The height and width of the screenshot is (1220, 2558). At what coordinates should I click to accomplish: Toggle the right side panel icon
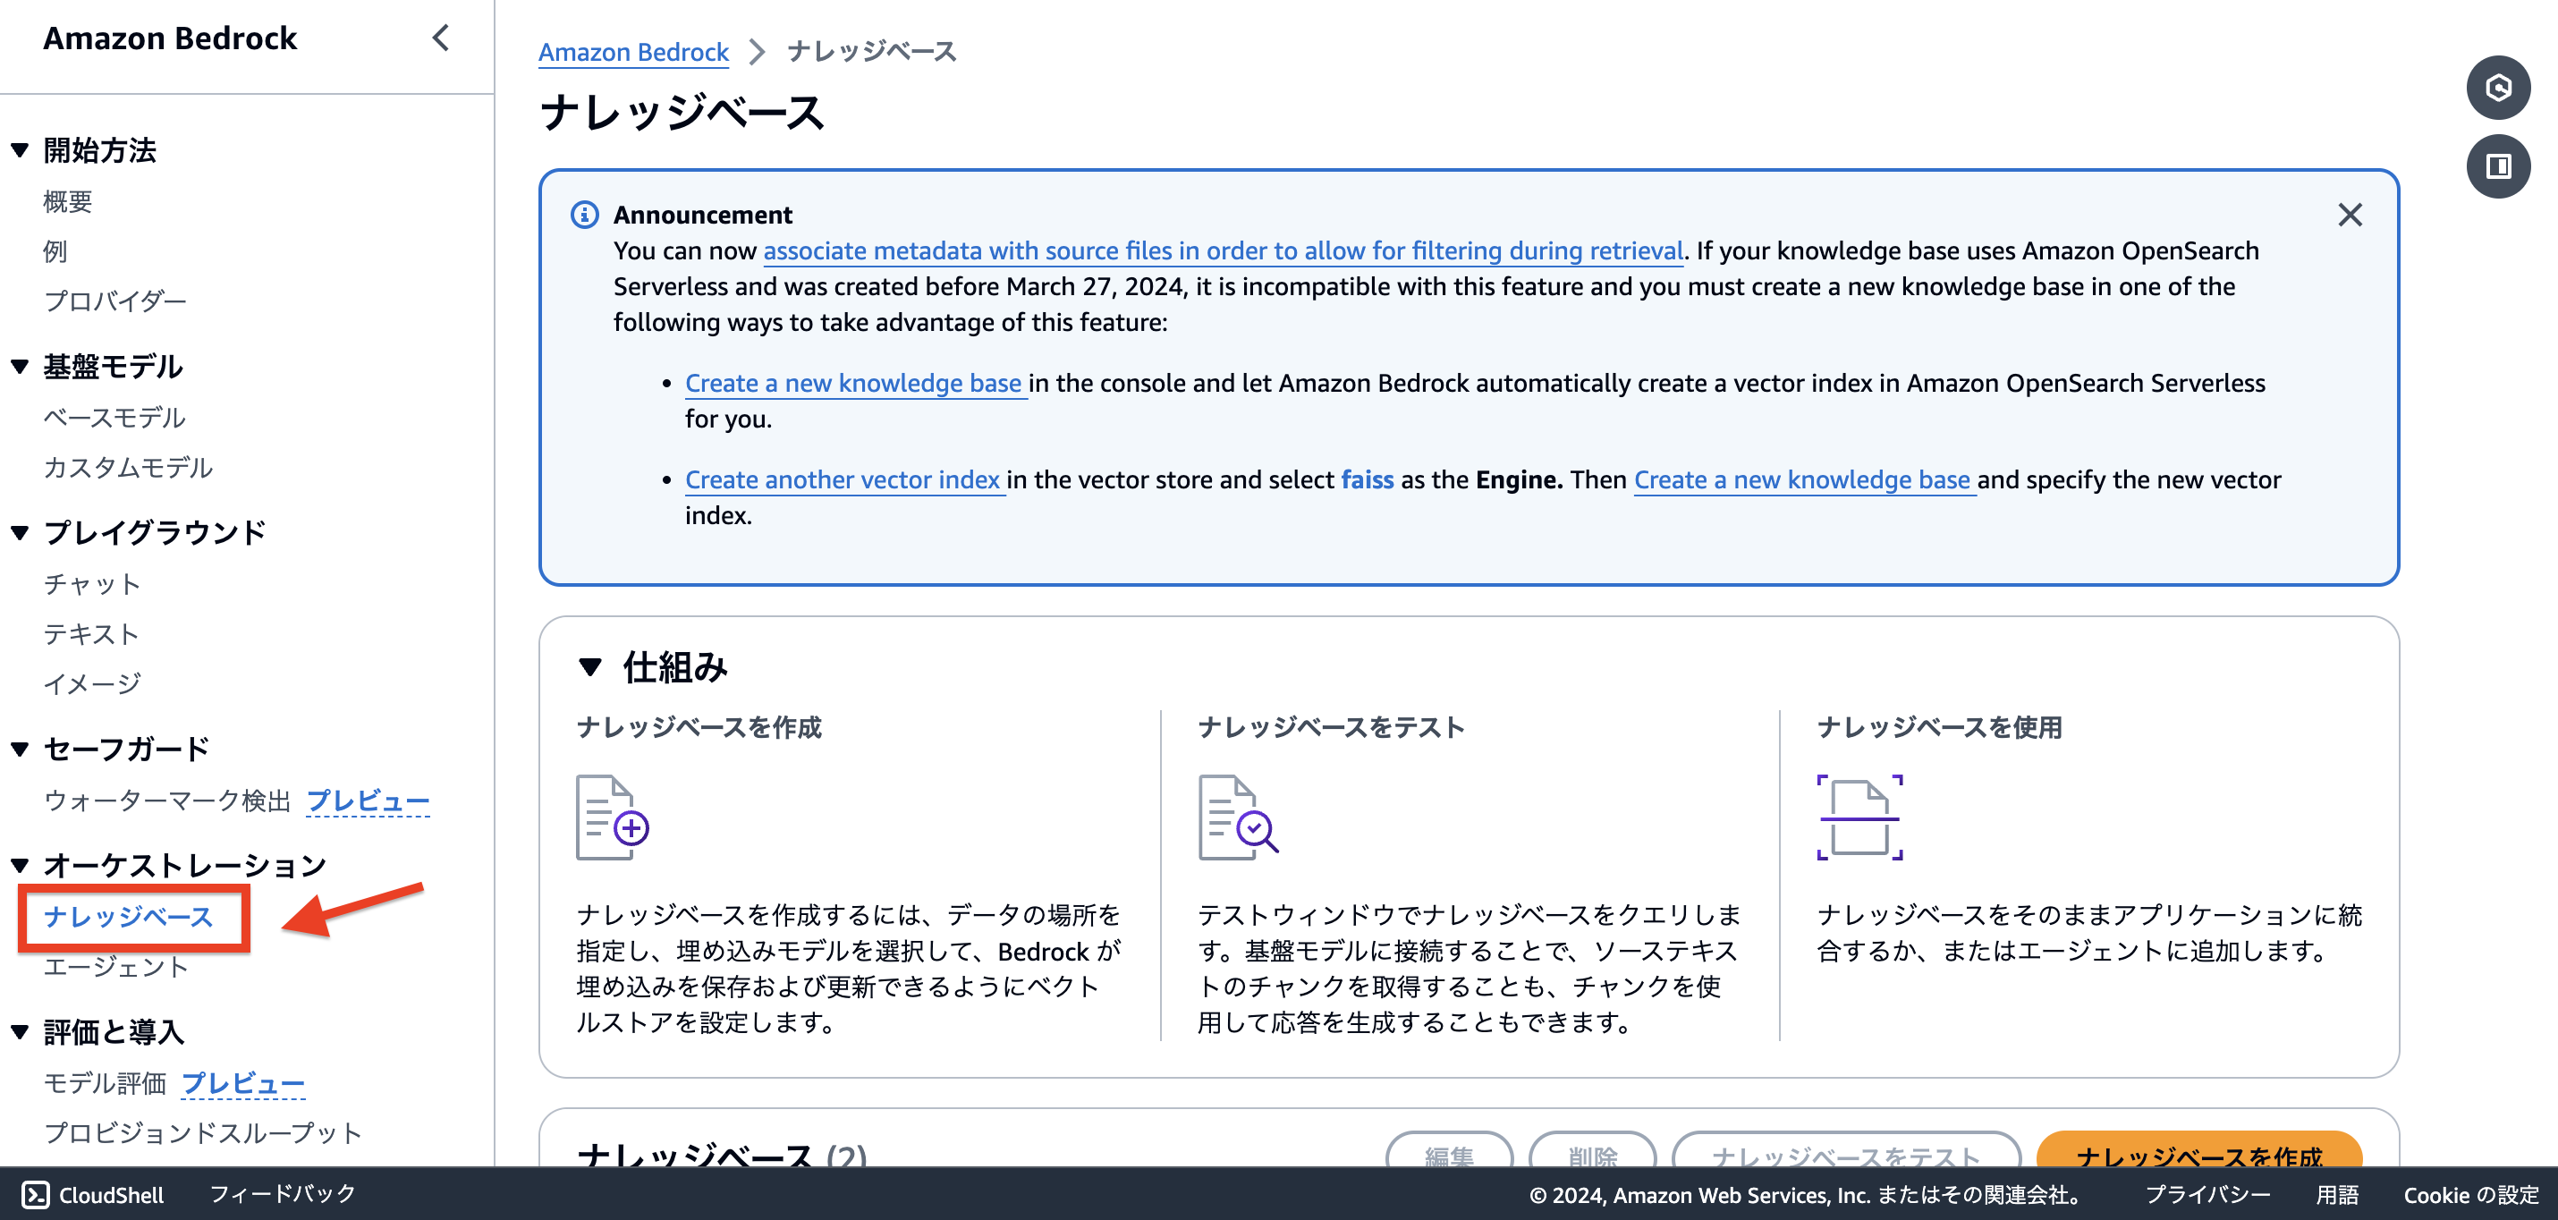point(2499,165)
